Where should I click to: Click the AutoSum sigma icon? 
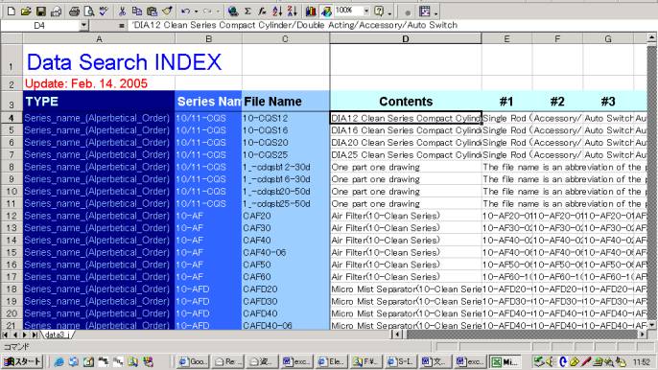click(248, 12)
